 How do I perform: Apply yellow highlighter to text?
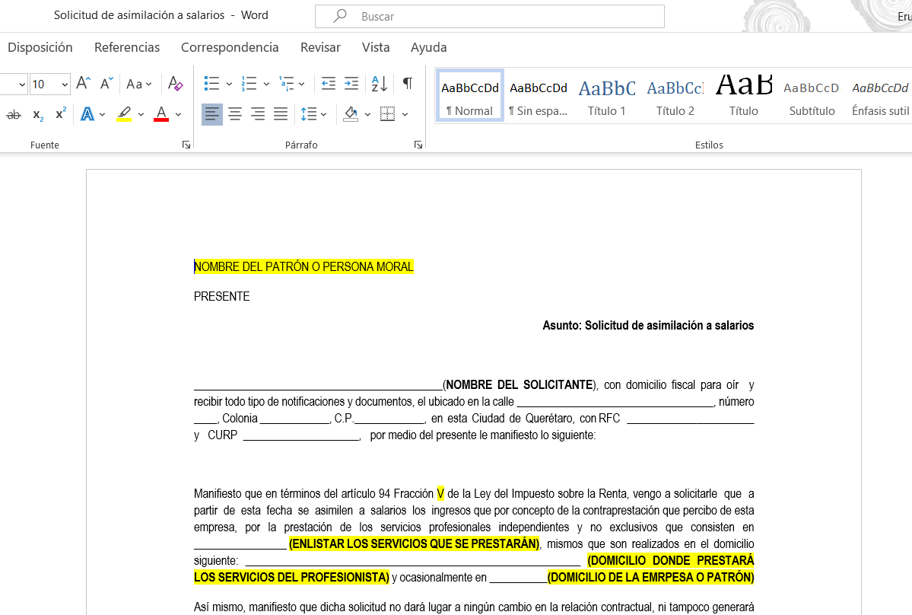coord(124,114)
